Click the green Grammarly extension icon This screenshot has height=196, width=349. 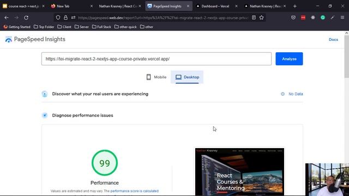pos(322,17)
